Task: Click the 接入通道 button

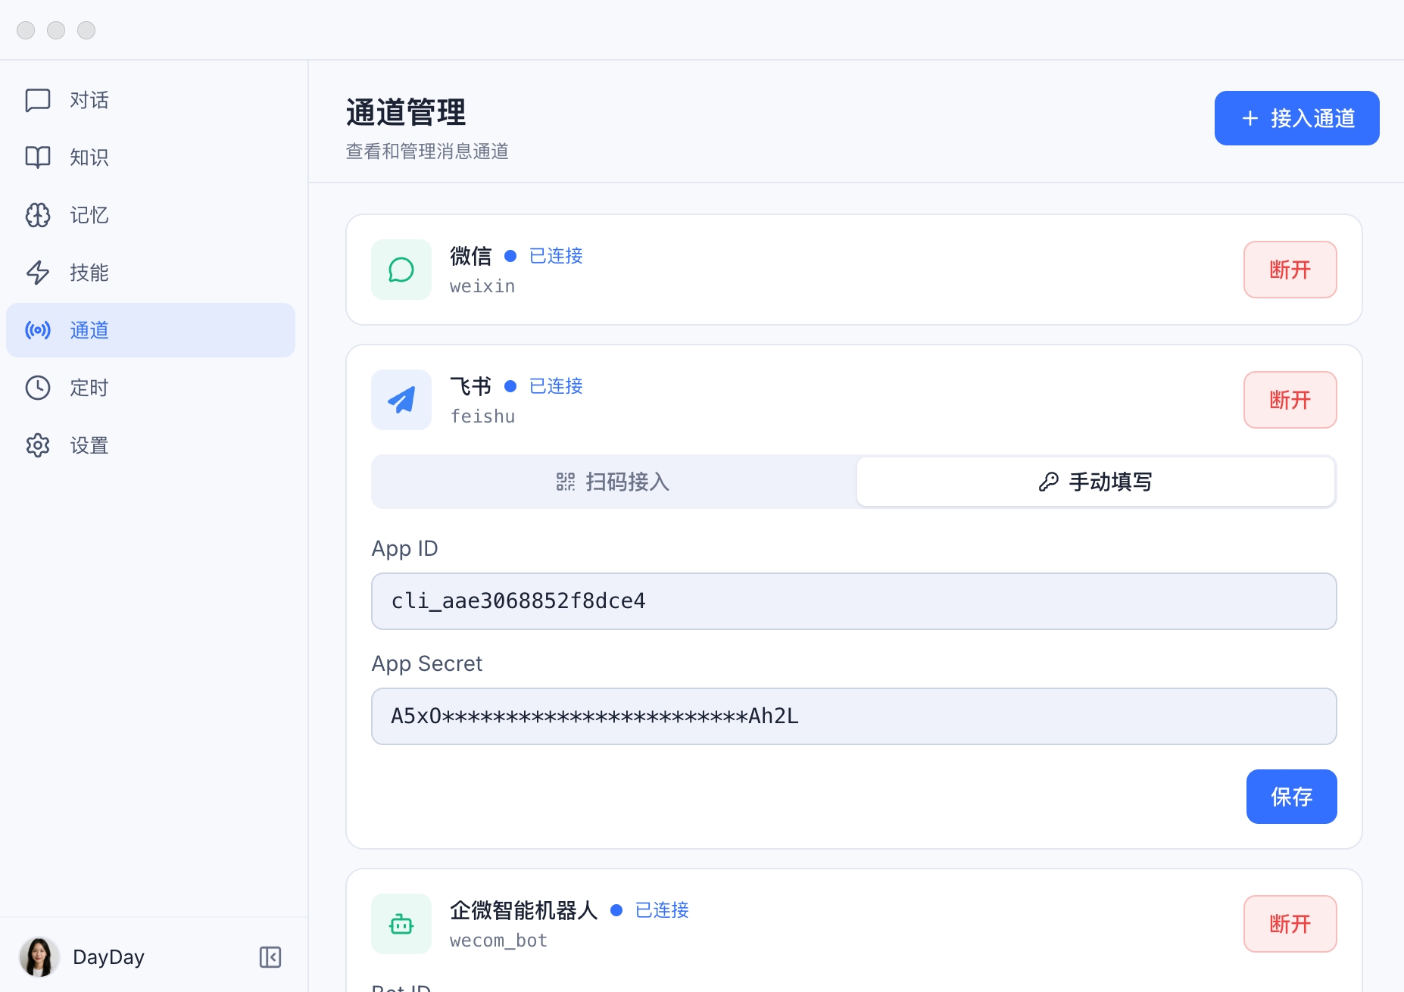Action: tap(1297, 118)
